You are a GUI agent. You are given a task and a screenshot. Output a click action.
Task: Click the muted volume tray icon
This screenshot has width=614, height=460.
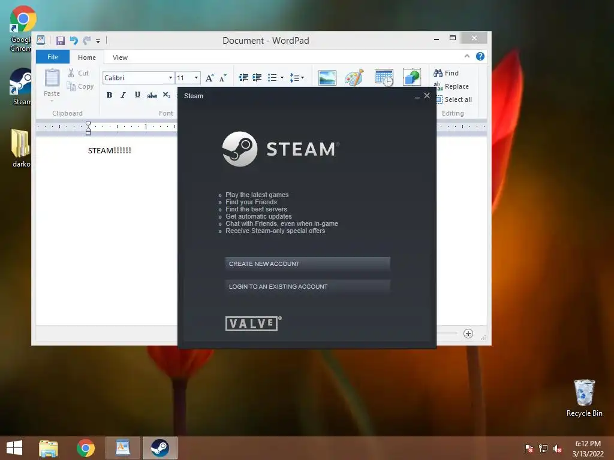[x=558, y=448]
